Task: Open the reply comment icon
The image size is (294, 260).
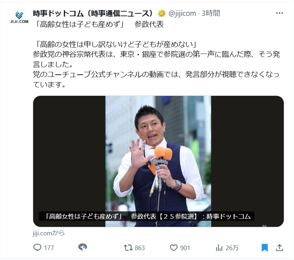Action: point(37,247)
